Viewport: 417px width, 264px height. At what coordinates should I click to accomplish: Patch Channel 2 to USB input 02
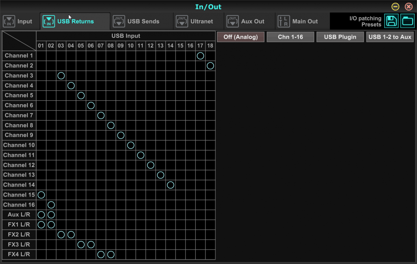click(x=51, y=66)
